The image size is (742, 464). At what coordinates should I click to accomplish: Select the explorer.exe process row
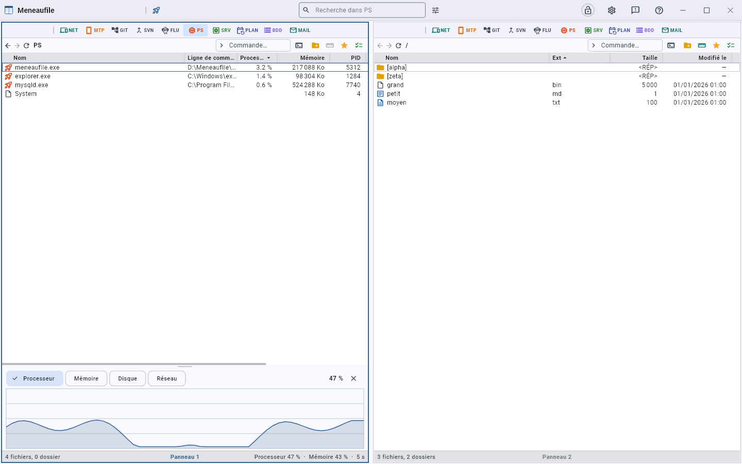[x=184, y=76]
